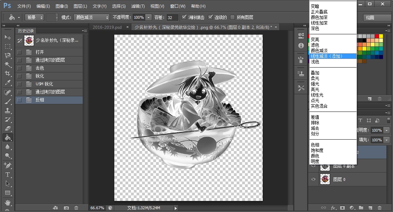Open the layer 填充 fill dropdown arrow
Viewport: 393px width, 212px height.
pos(386,140)
